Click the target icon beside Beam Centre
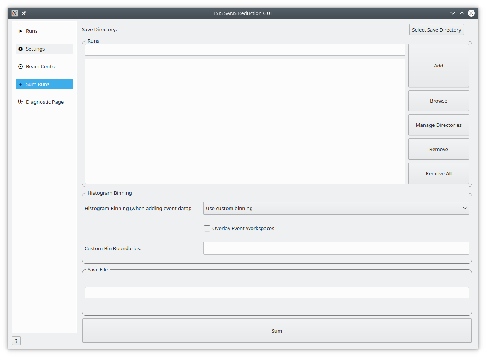 coord(20,67)
